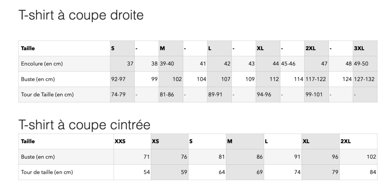Click the 'T-shirt à coupe droite' heading

click(81, 15)
